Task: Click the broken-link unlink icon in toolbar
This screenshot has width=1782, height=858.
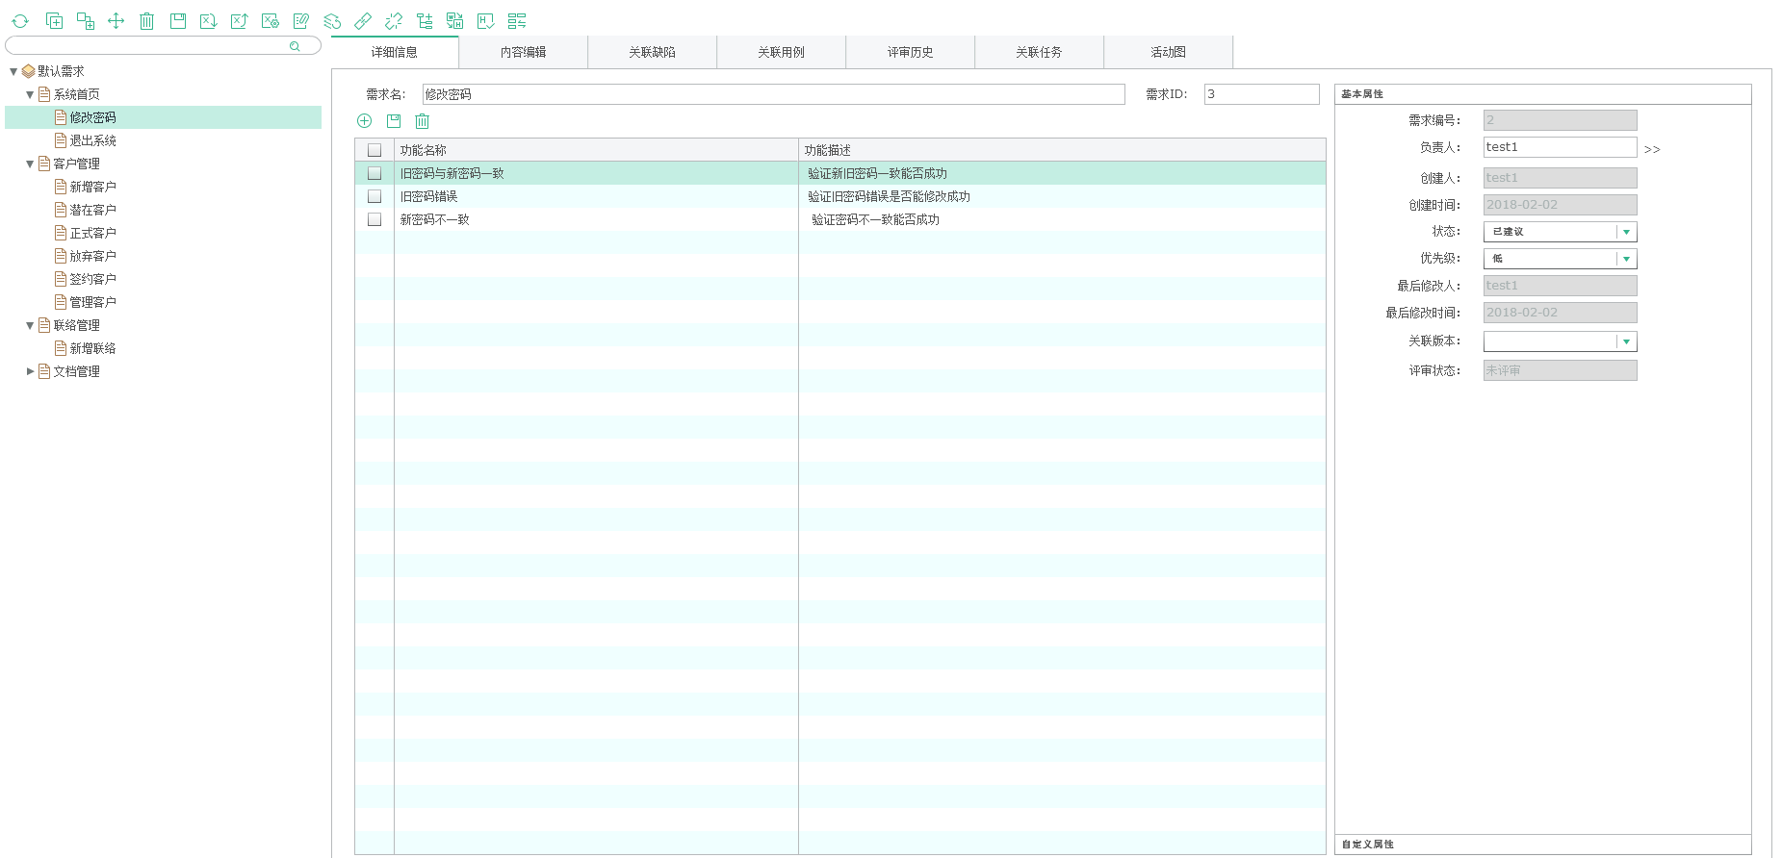Action: (394, 21)
